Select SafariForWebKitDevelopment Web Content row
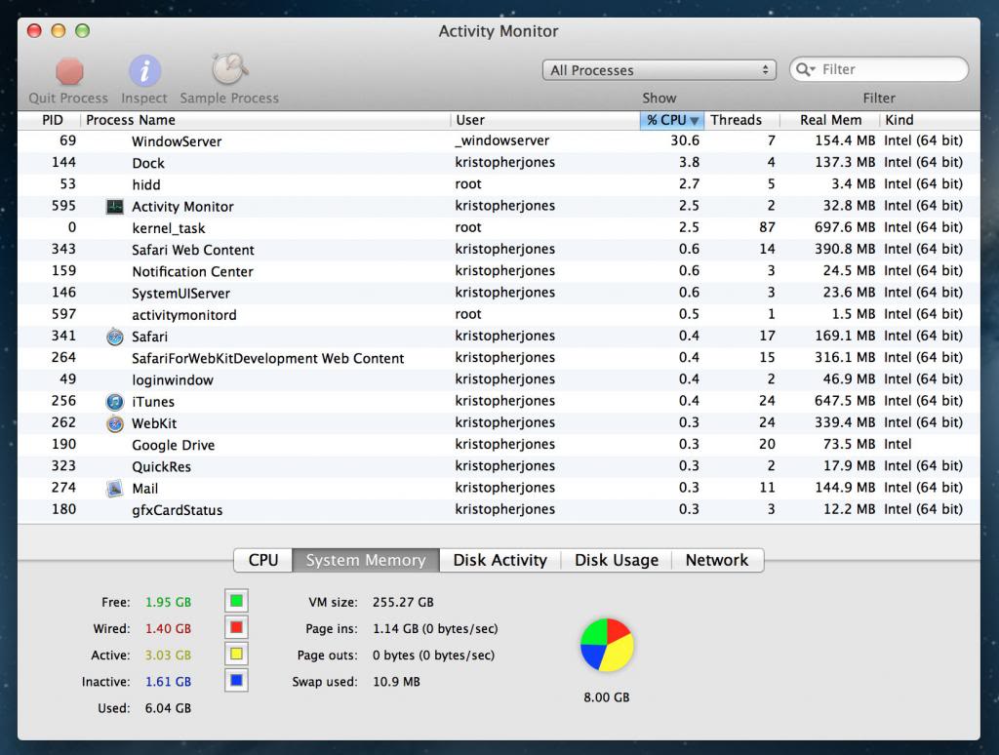Viewport: 999px width, 755px height. pyautogui.click(x=499, y=357)
